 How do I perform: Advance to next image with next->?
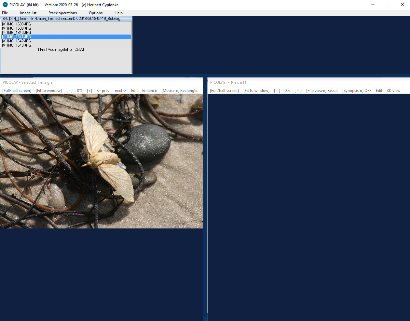click(x=120, y=91)
